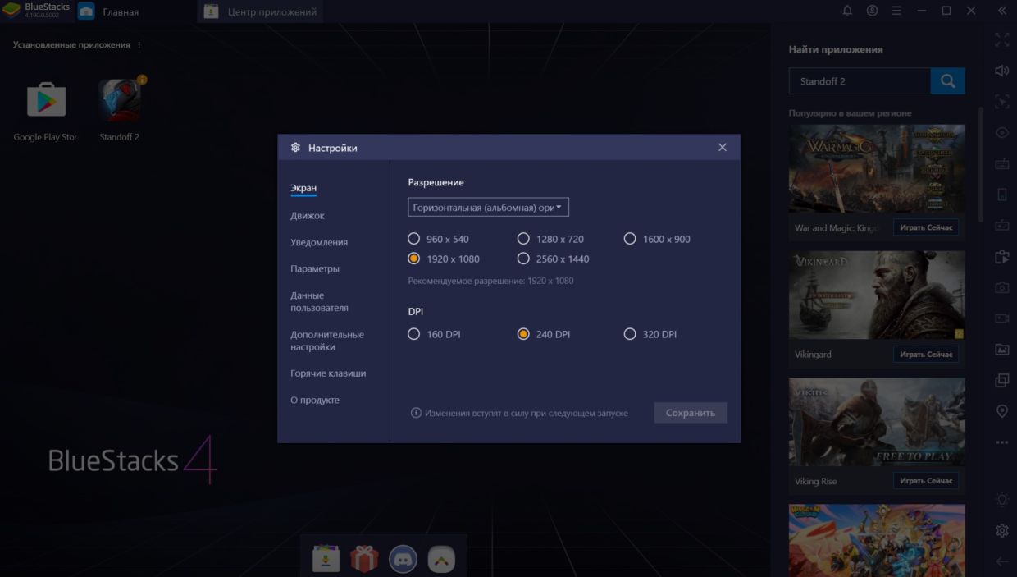Open the notifications bell icon
The height and width of the screenshot is (577, 1017).
[x=847, y=11]
